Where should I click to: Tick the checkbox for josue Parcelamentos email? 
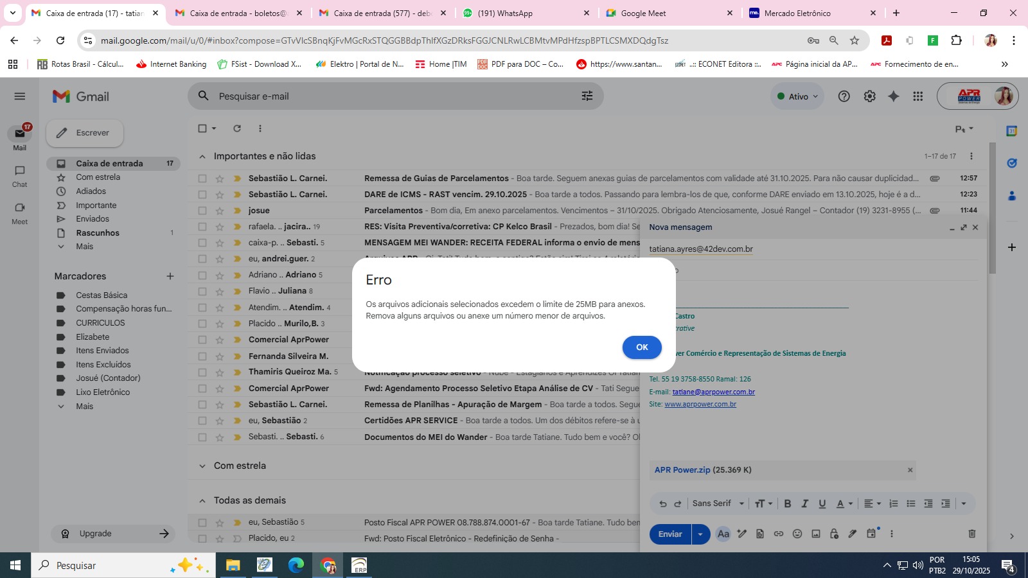202,211
